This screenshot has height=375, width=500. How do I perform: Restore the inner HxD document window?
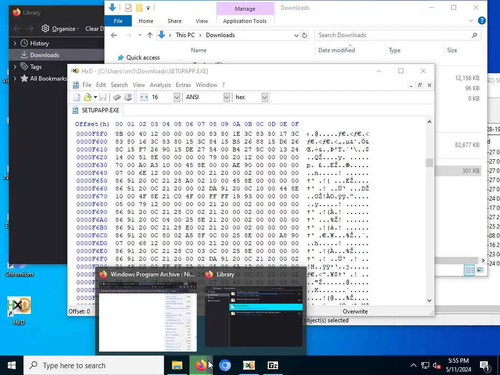[x=420, y=85]
